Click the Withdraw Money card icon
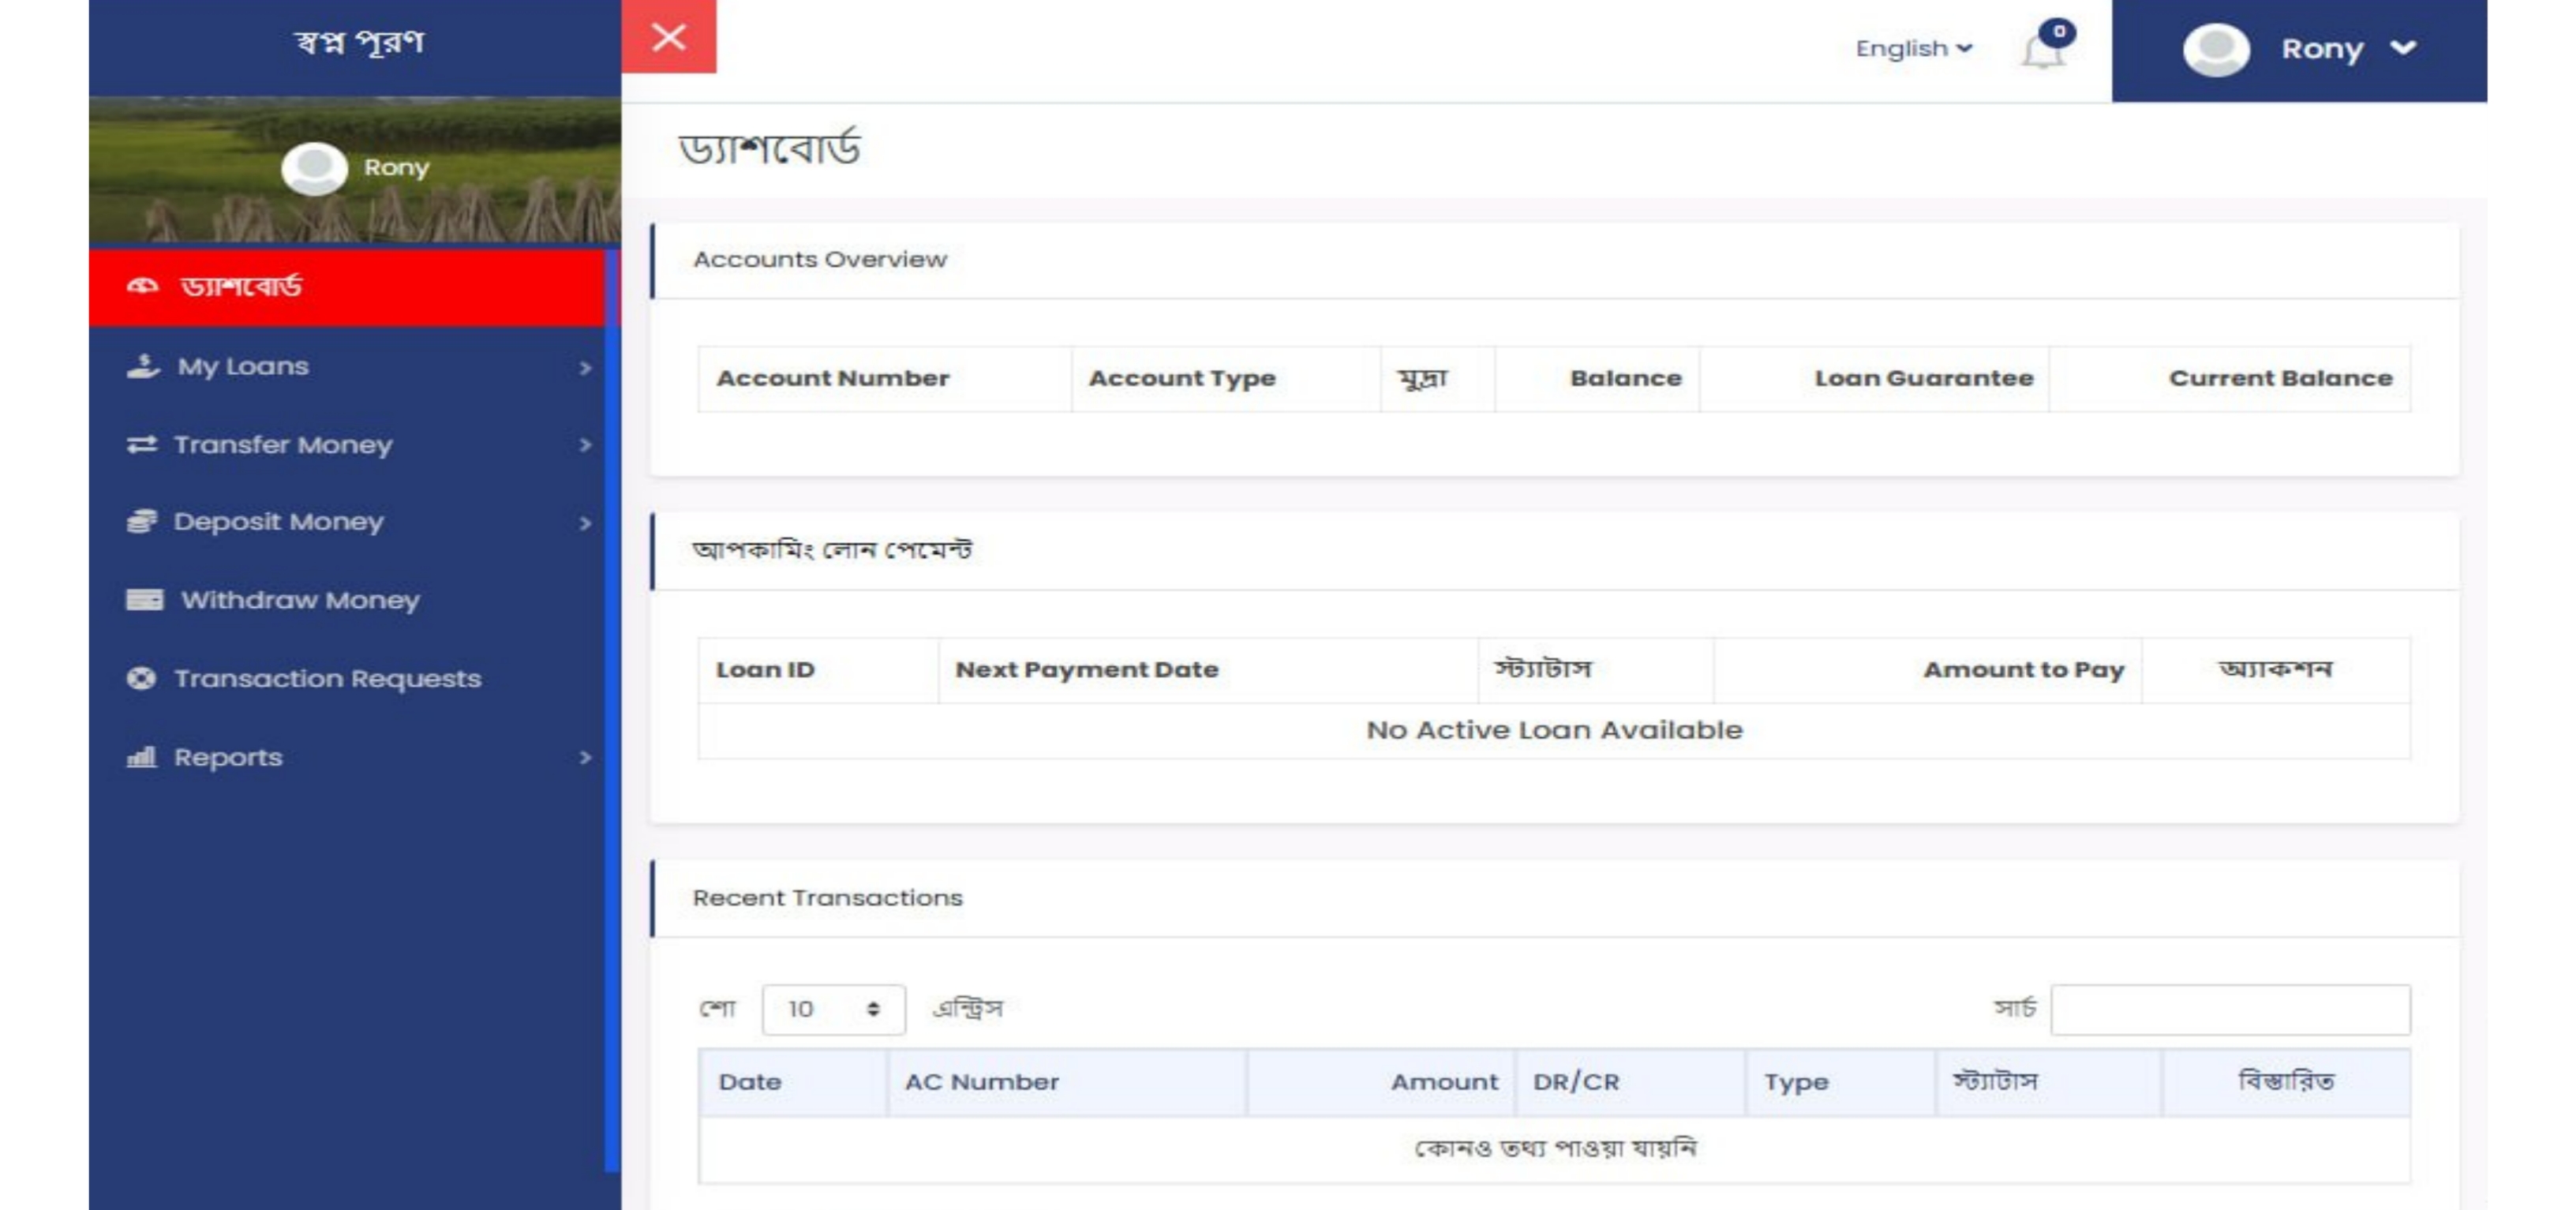Image resolution: width=2576 pixels, height=1210 pixels. pyautogui.click(x=144, y=600)
